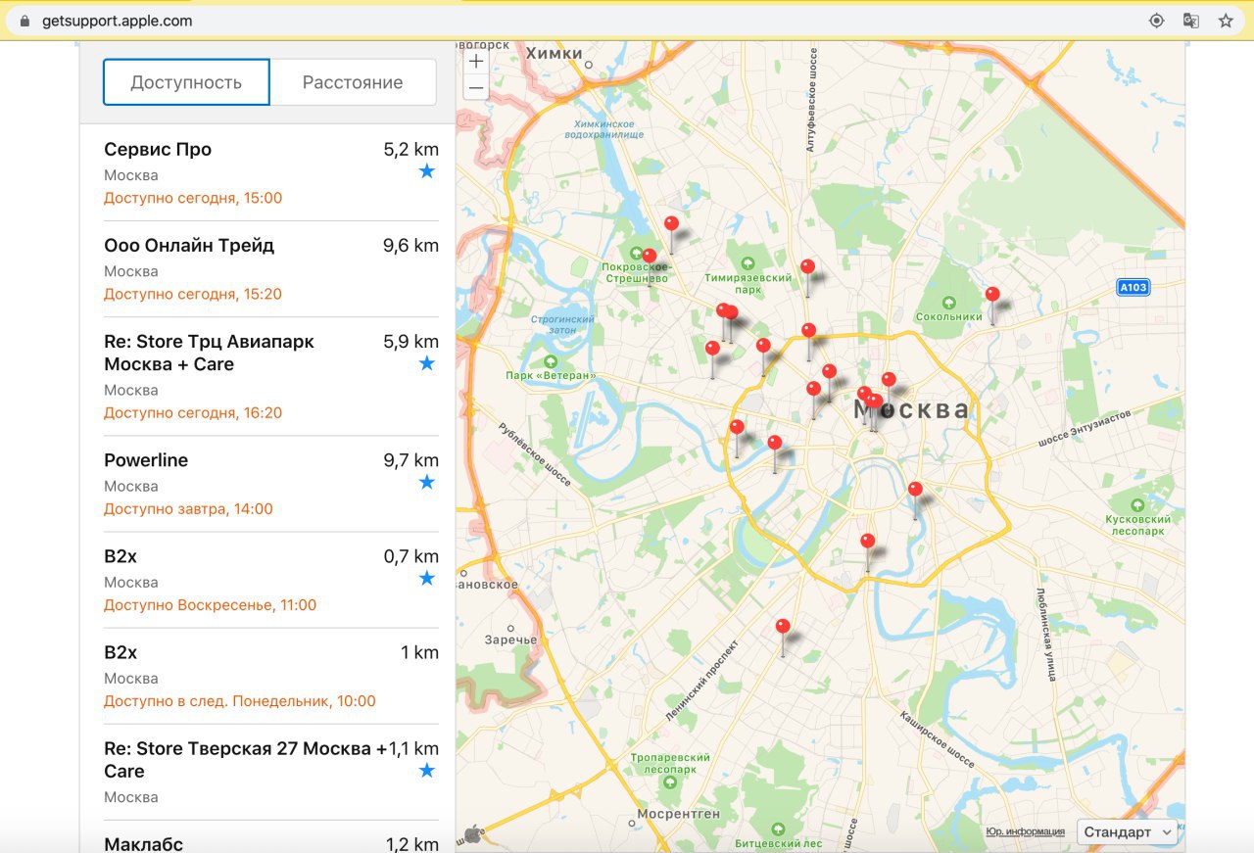The image size is (1254, 853).
Task: Click the Битцевский лес green marker
Action: [x=779, y=829]
